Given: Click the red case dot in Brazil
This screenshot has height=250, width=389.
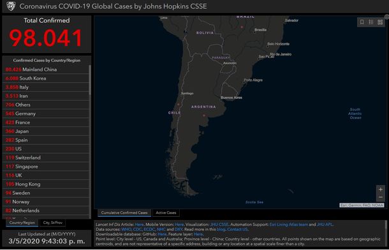Looking at the screenshot, I should (x=242, y=27).
